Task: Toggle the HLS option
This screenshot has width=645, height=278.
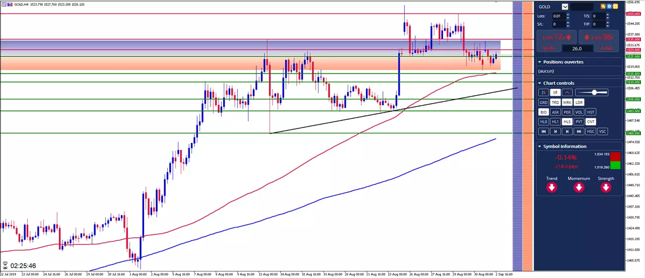Action: click(x=567, y=122)
